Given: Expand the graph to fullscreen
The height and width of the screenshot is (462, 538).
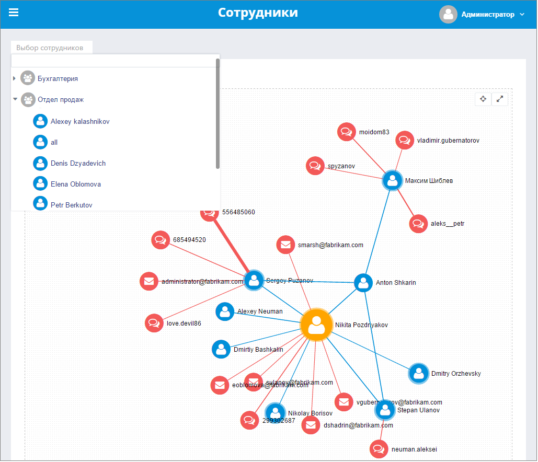Looking at the screenshot, I should point(500,99).
